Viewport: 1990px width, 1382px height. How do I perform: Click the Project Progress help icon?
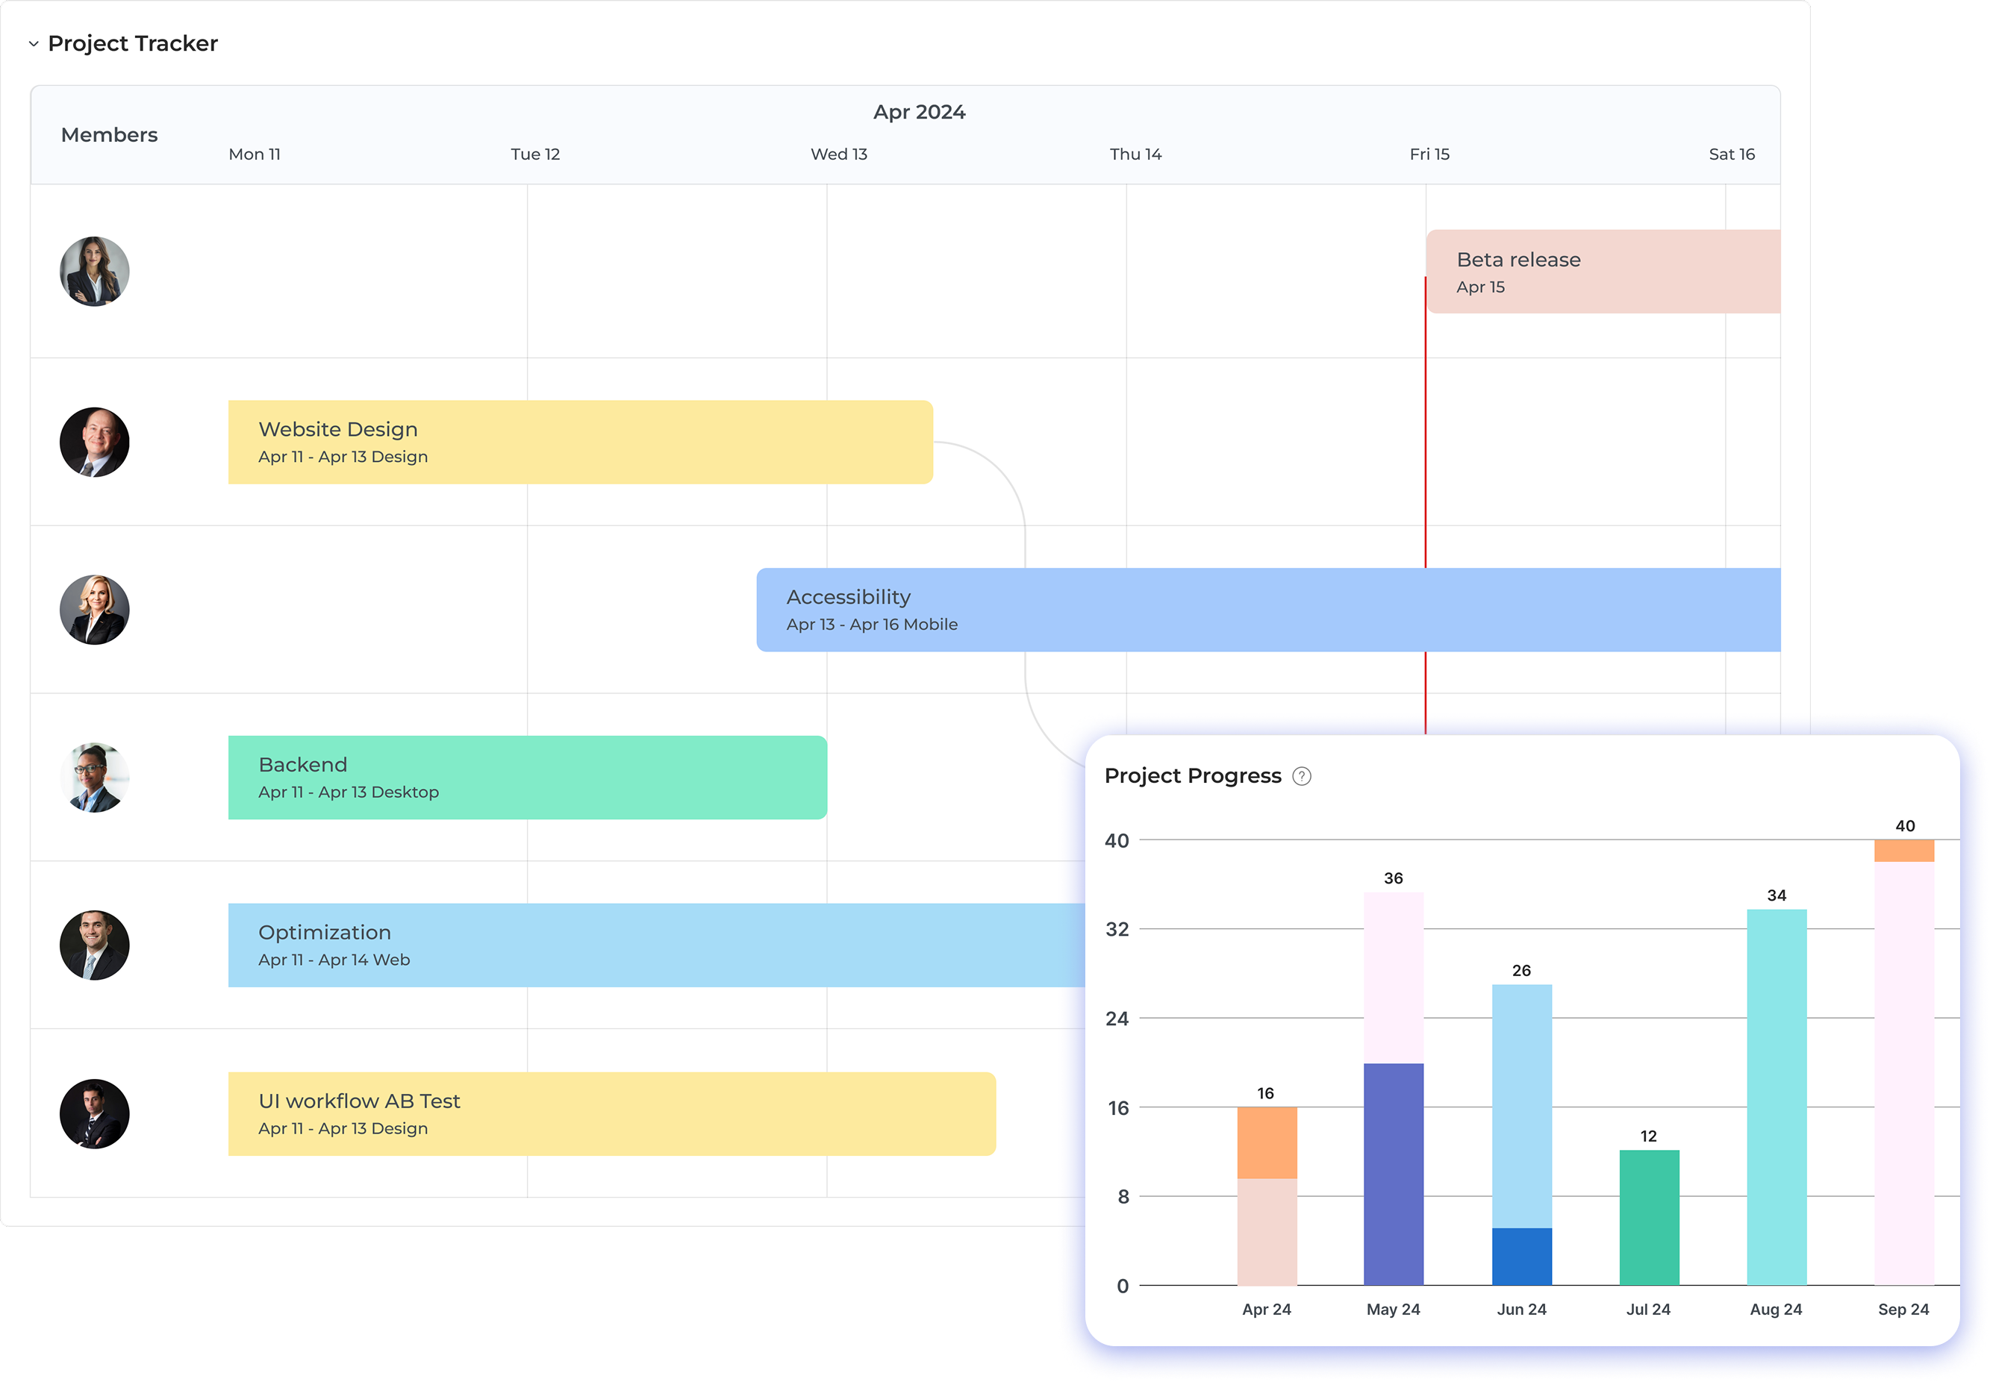point(1301,777)
